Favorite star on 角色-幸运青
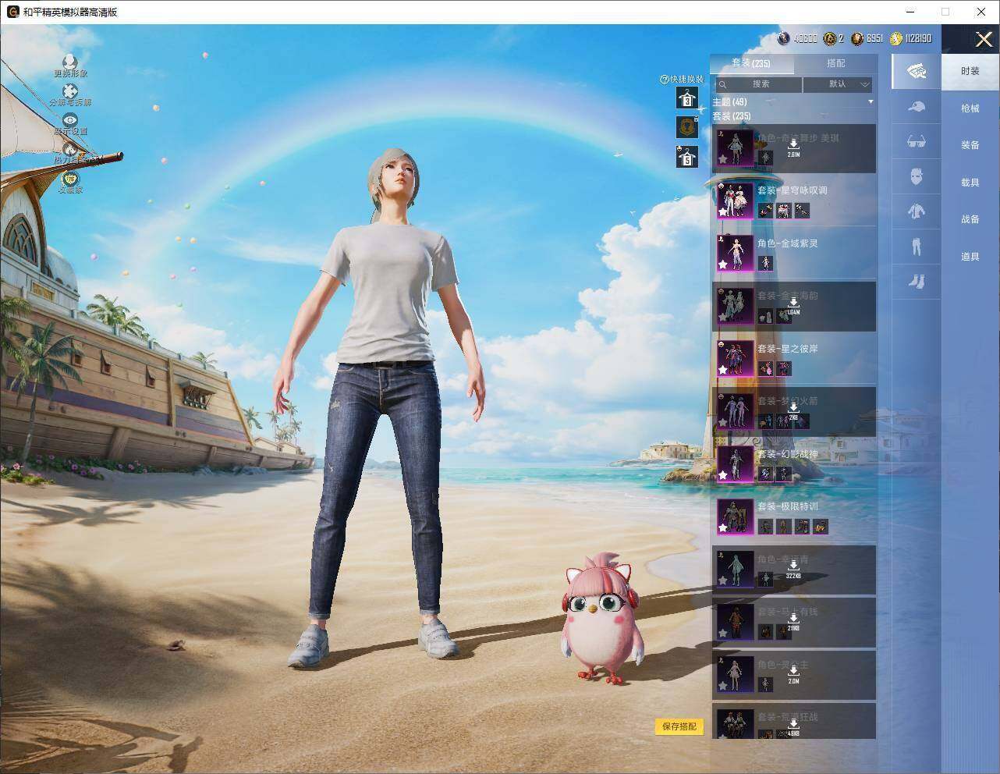Viewport: 1000px width, 774px height. pyautogui.click(x=723, y=580)
